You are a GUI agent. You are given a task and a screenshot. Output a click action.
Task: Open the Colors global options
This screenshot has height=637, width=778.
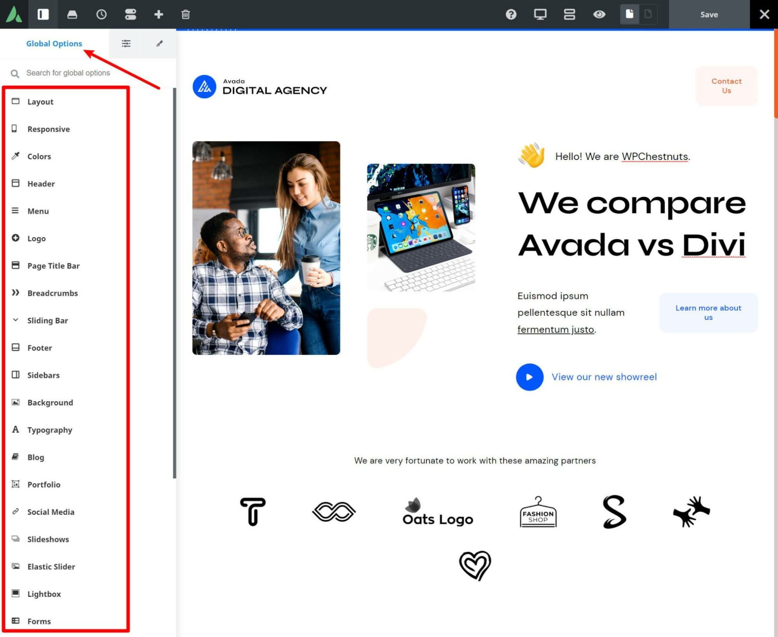39,156
